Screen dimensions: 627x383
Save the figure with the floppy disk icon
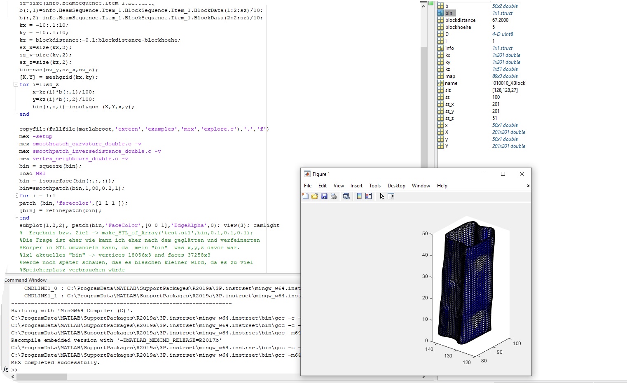coord(324,196)
